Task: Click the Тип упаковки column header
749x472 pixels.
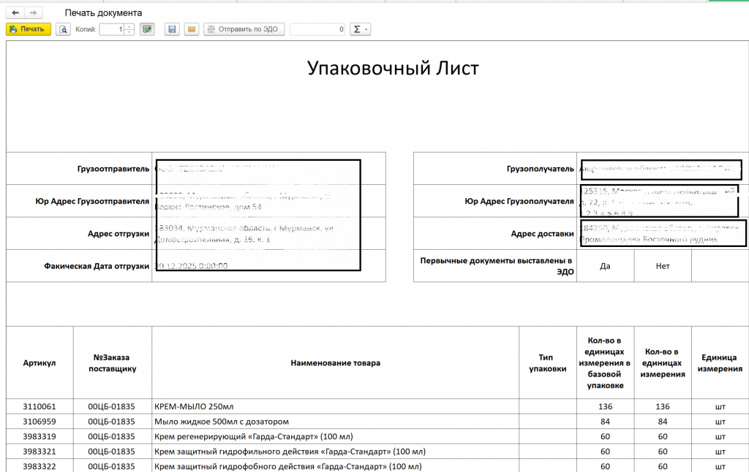Action: point(548,362)
